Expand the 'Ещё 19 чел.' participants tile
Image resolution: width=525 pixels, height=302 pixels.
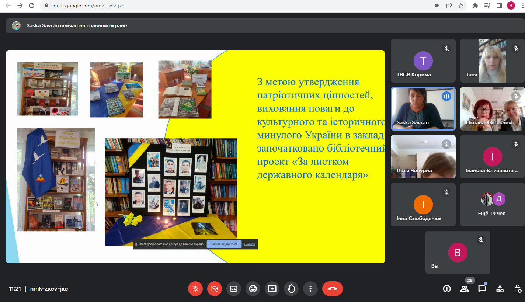coord(492,205)
